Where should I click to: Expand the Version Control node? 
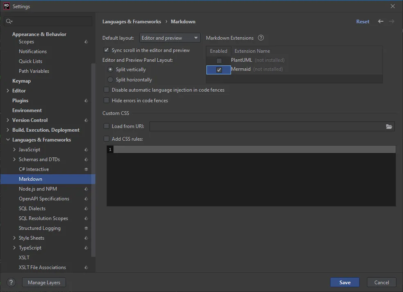point(8,120)
